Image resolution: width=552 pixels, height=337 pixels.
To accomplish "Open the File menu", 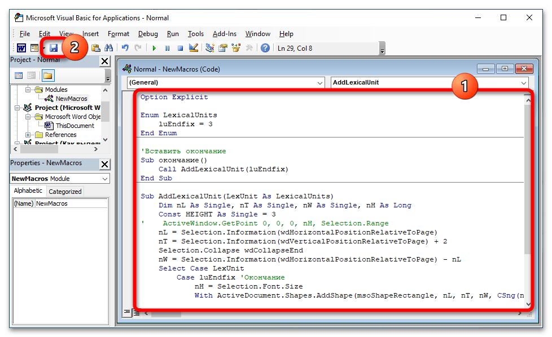I will 25,34.
